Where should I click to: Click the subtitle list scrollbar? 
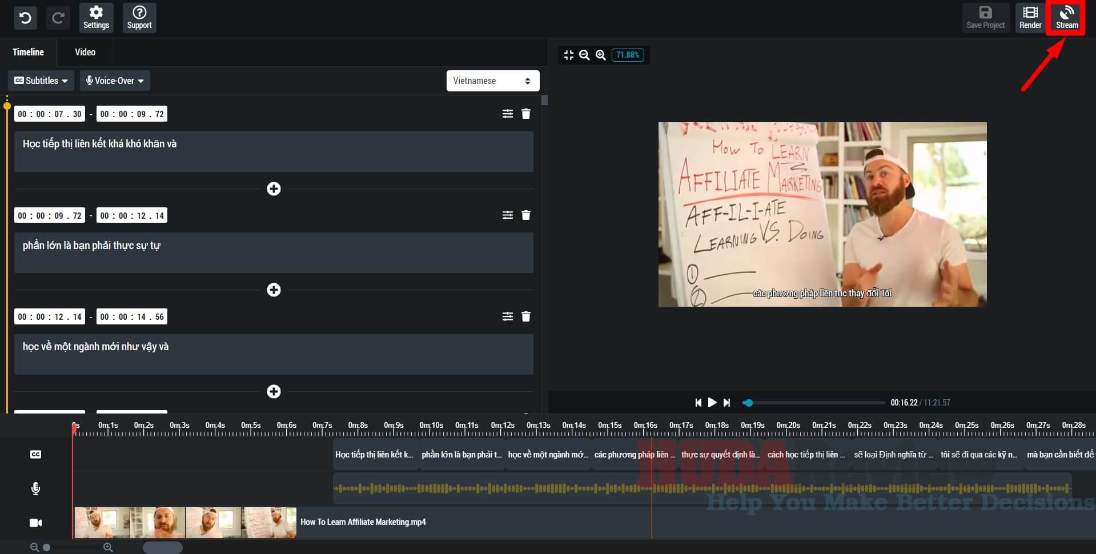pyautogui.click(x=544, y=101)
